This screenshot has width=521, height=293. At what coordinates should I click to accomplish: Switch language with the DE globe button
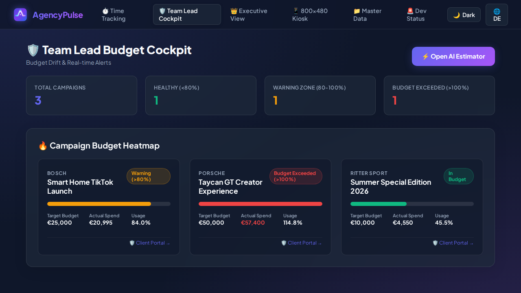pyautogui.click(x=497, y=15)
